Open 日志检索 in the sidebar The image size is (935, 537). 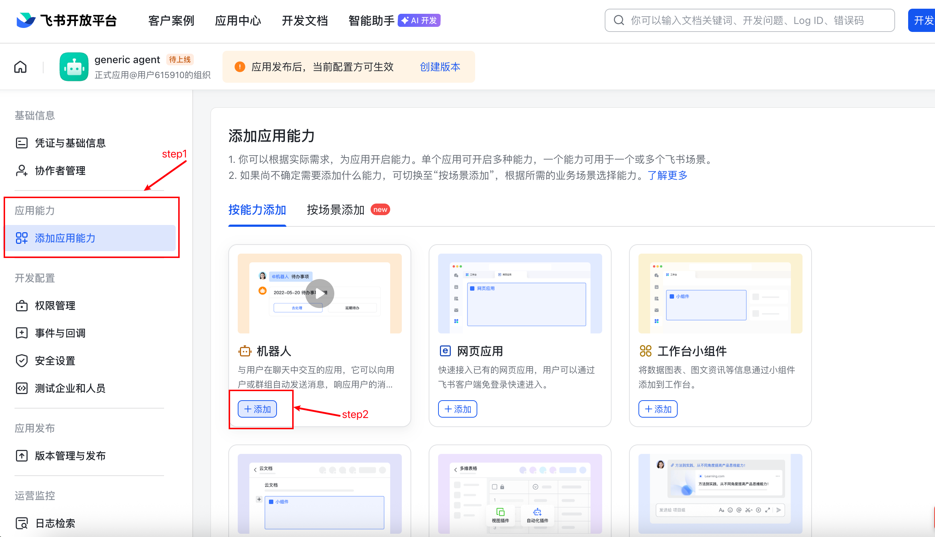pos(55,523)
